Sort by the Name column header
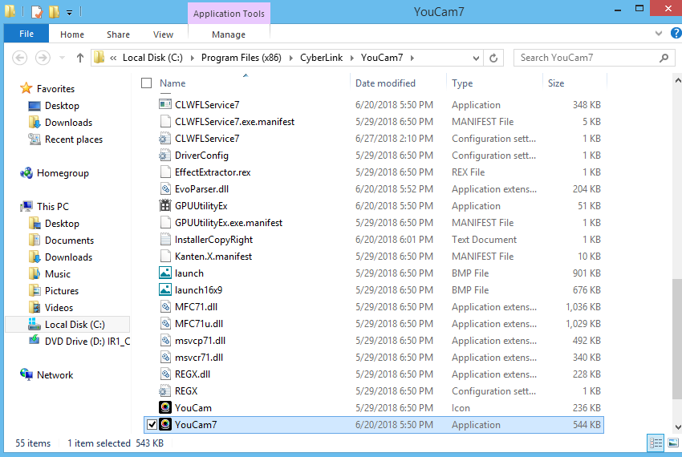Viewport: 682px width, 457px height. pos(173,83)
